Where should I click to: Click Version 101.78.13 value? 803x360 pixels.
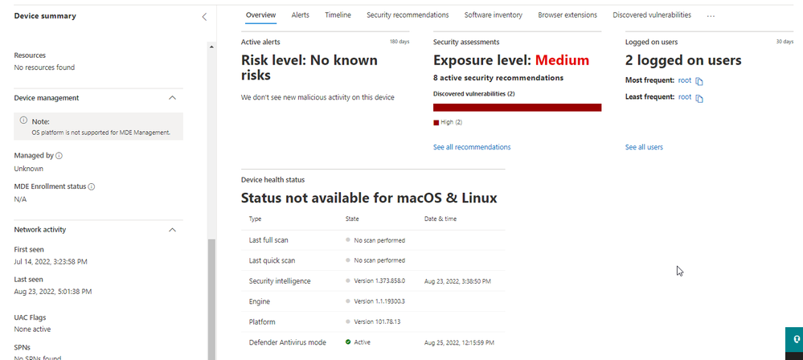[377, 322]
